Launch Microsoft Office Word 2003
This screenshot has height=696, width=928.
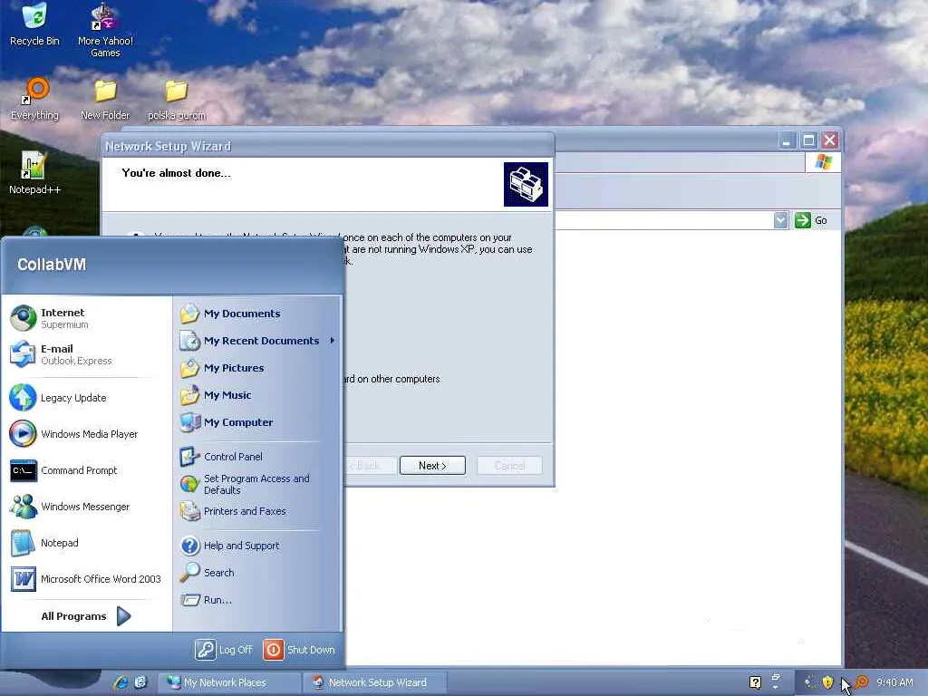pyautogui.click(x=86, y=579)
